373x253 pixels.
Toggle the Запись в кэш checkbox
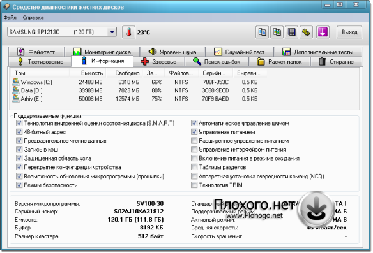pos(19,150)
